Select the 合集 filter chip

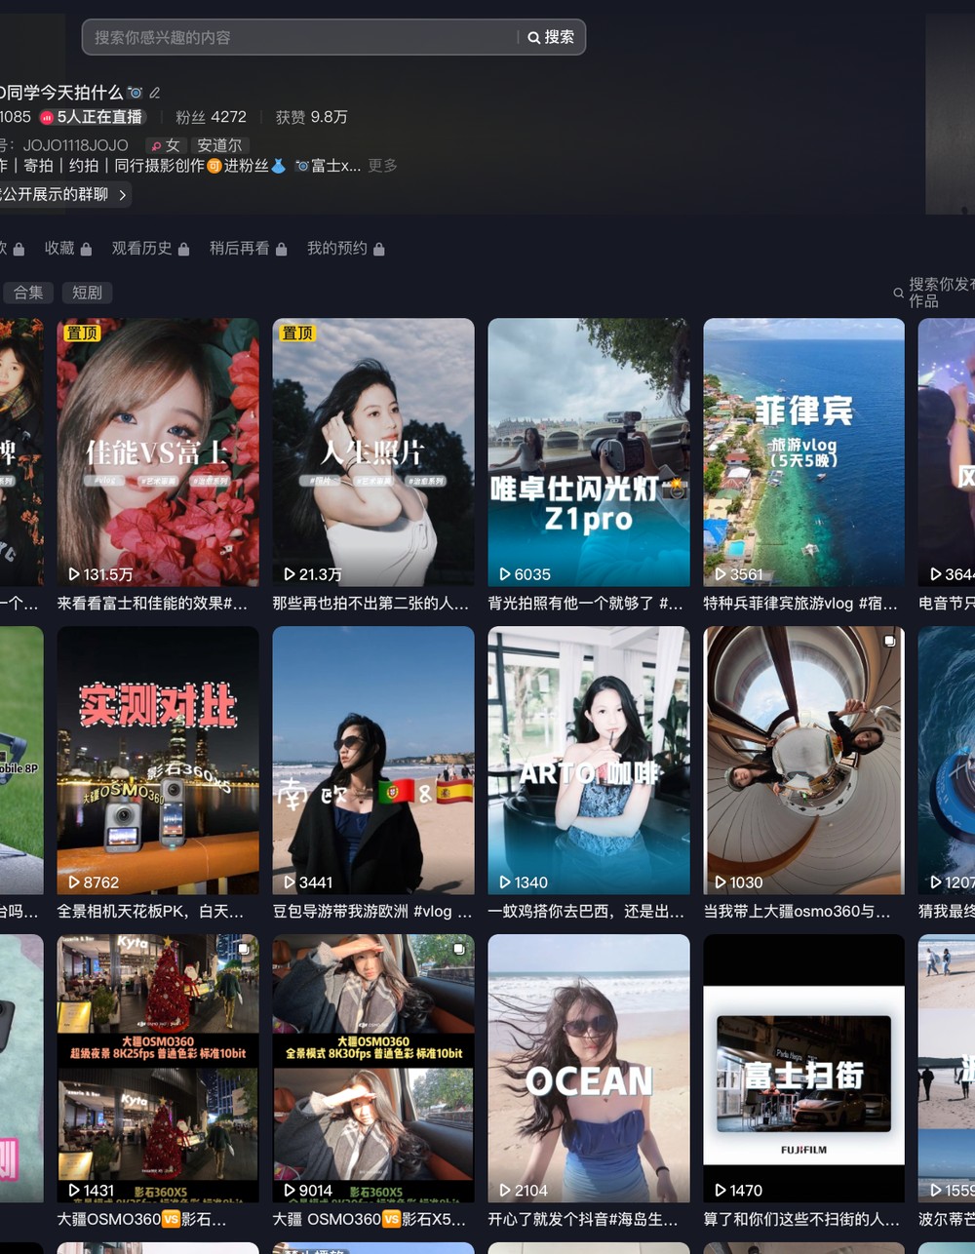tap(28, 293)
